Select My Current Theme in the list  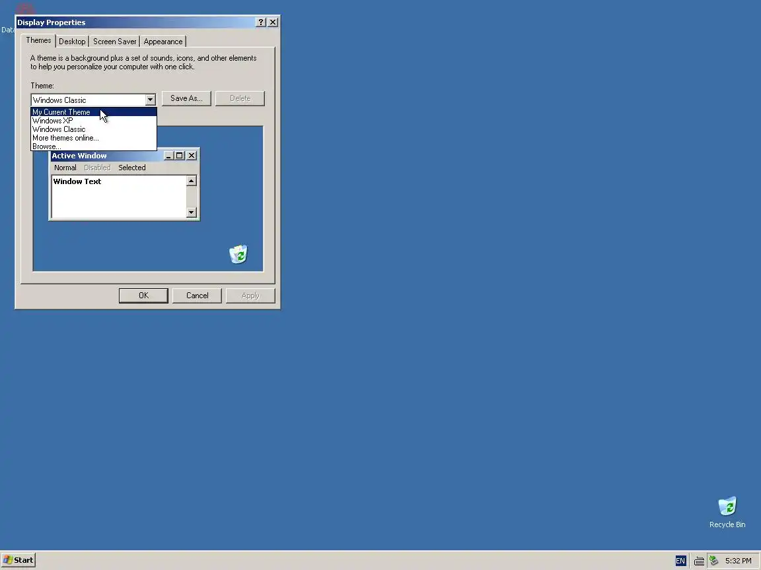click(94, 112)
